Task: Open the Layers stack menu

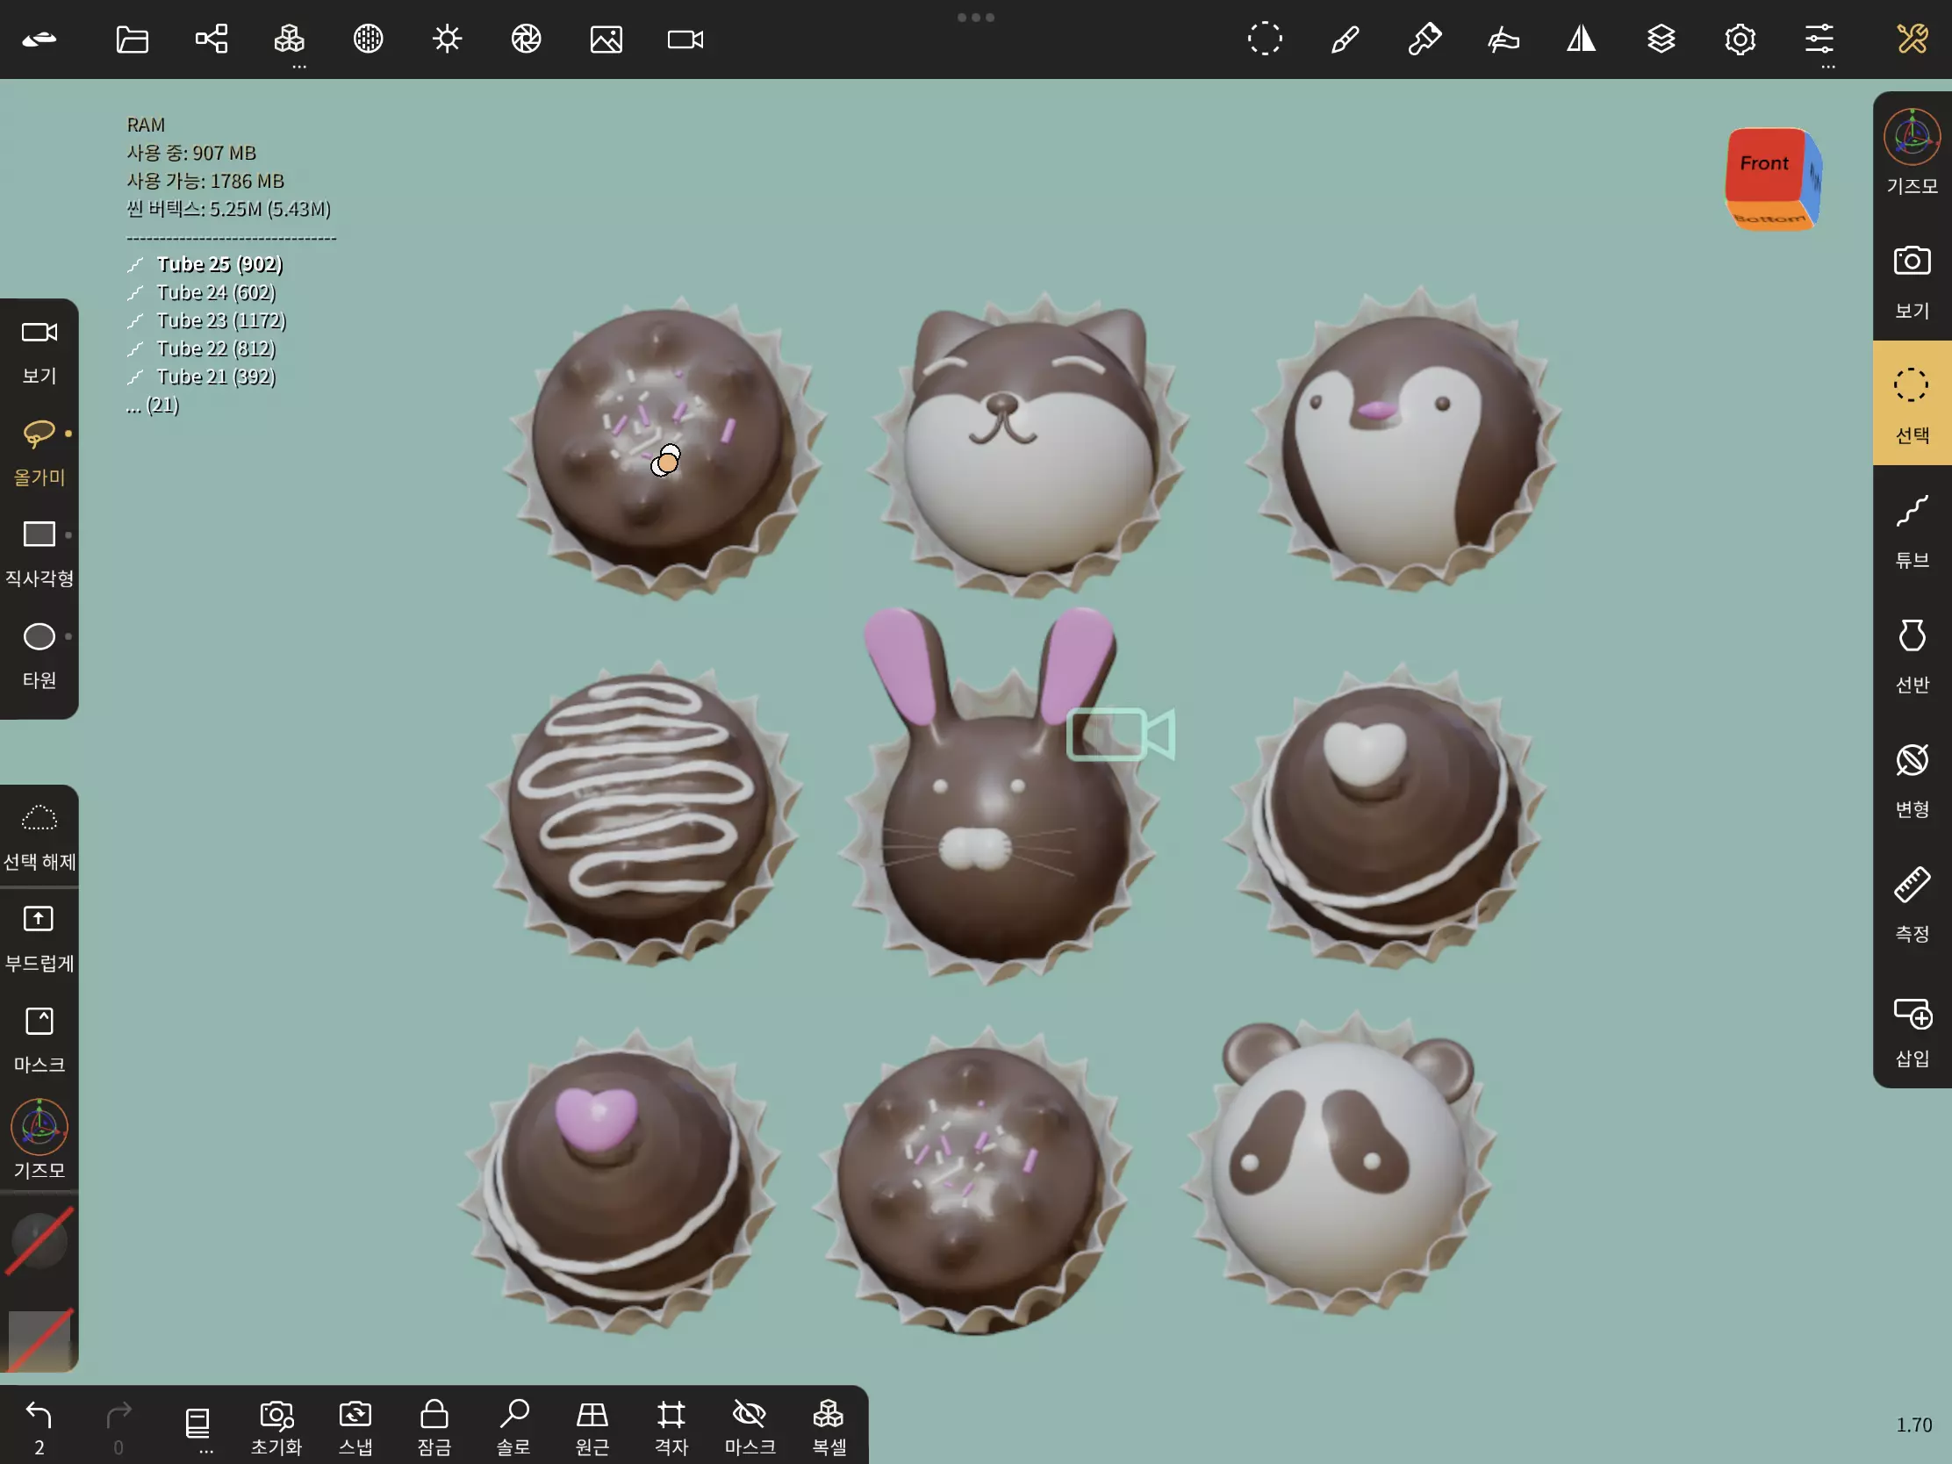Action: 1661,39
